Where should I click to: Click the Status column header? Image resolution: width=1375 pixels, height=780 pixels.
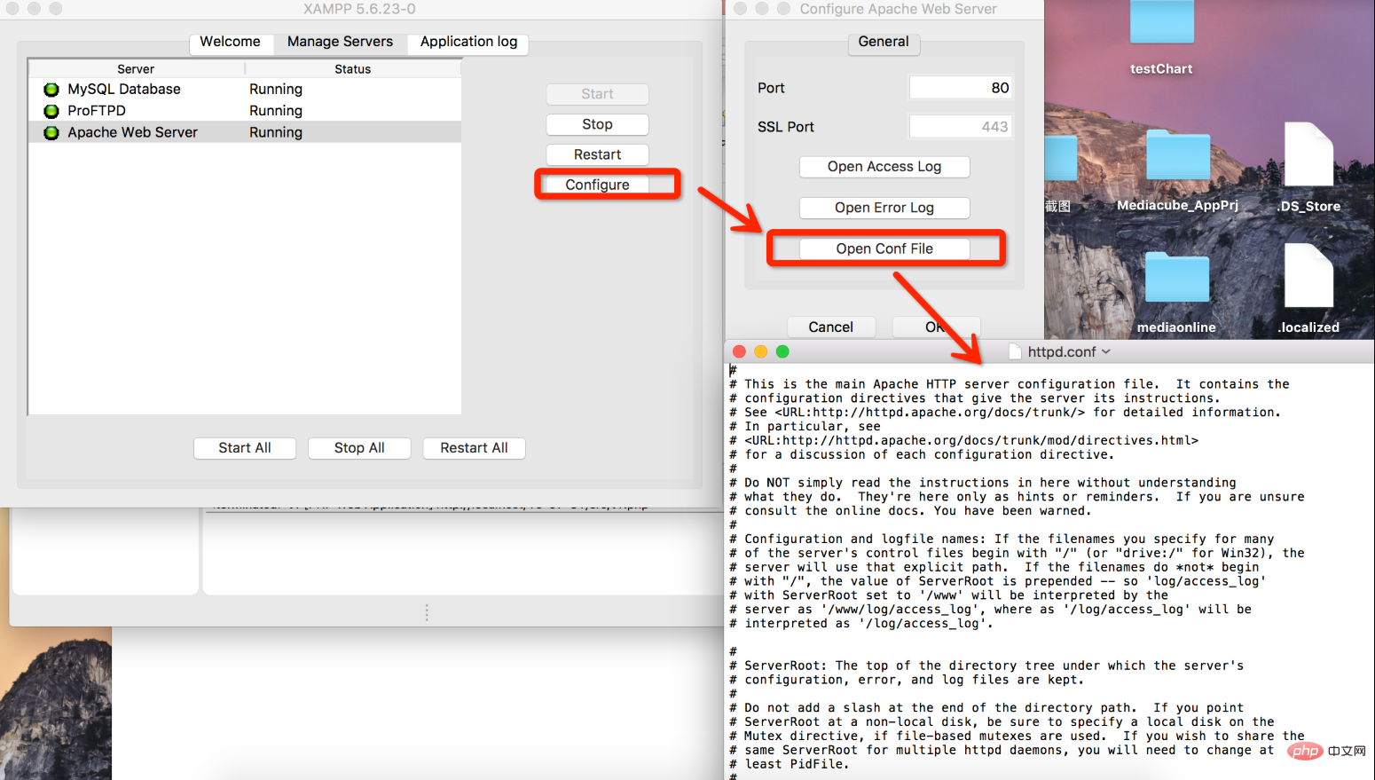(x=353, y=69)
